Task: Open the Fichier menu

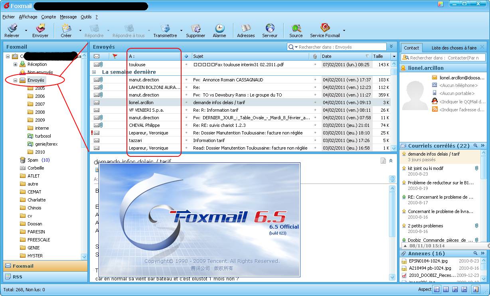Action: [x=8, y=17]
